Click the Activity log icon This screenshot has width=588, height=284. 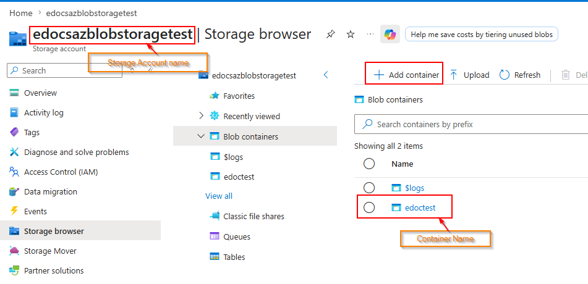pyautogui.click(x=14, y=112)
